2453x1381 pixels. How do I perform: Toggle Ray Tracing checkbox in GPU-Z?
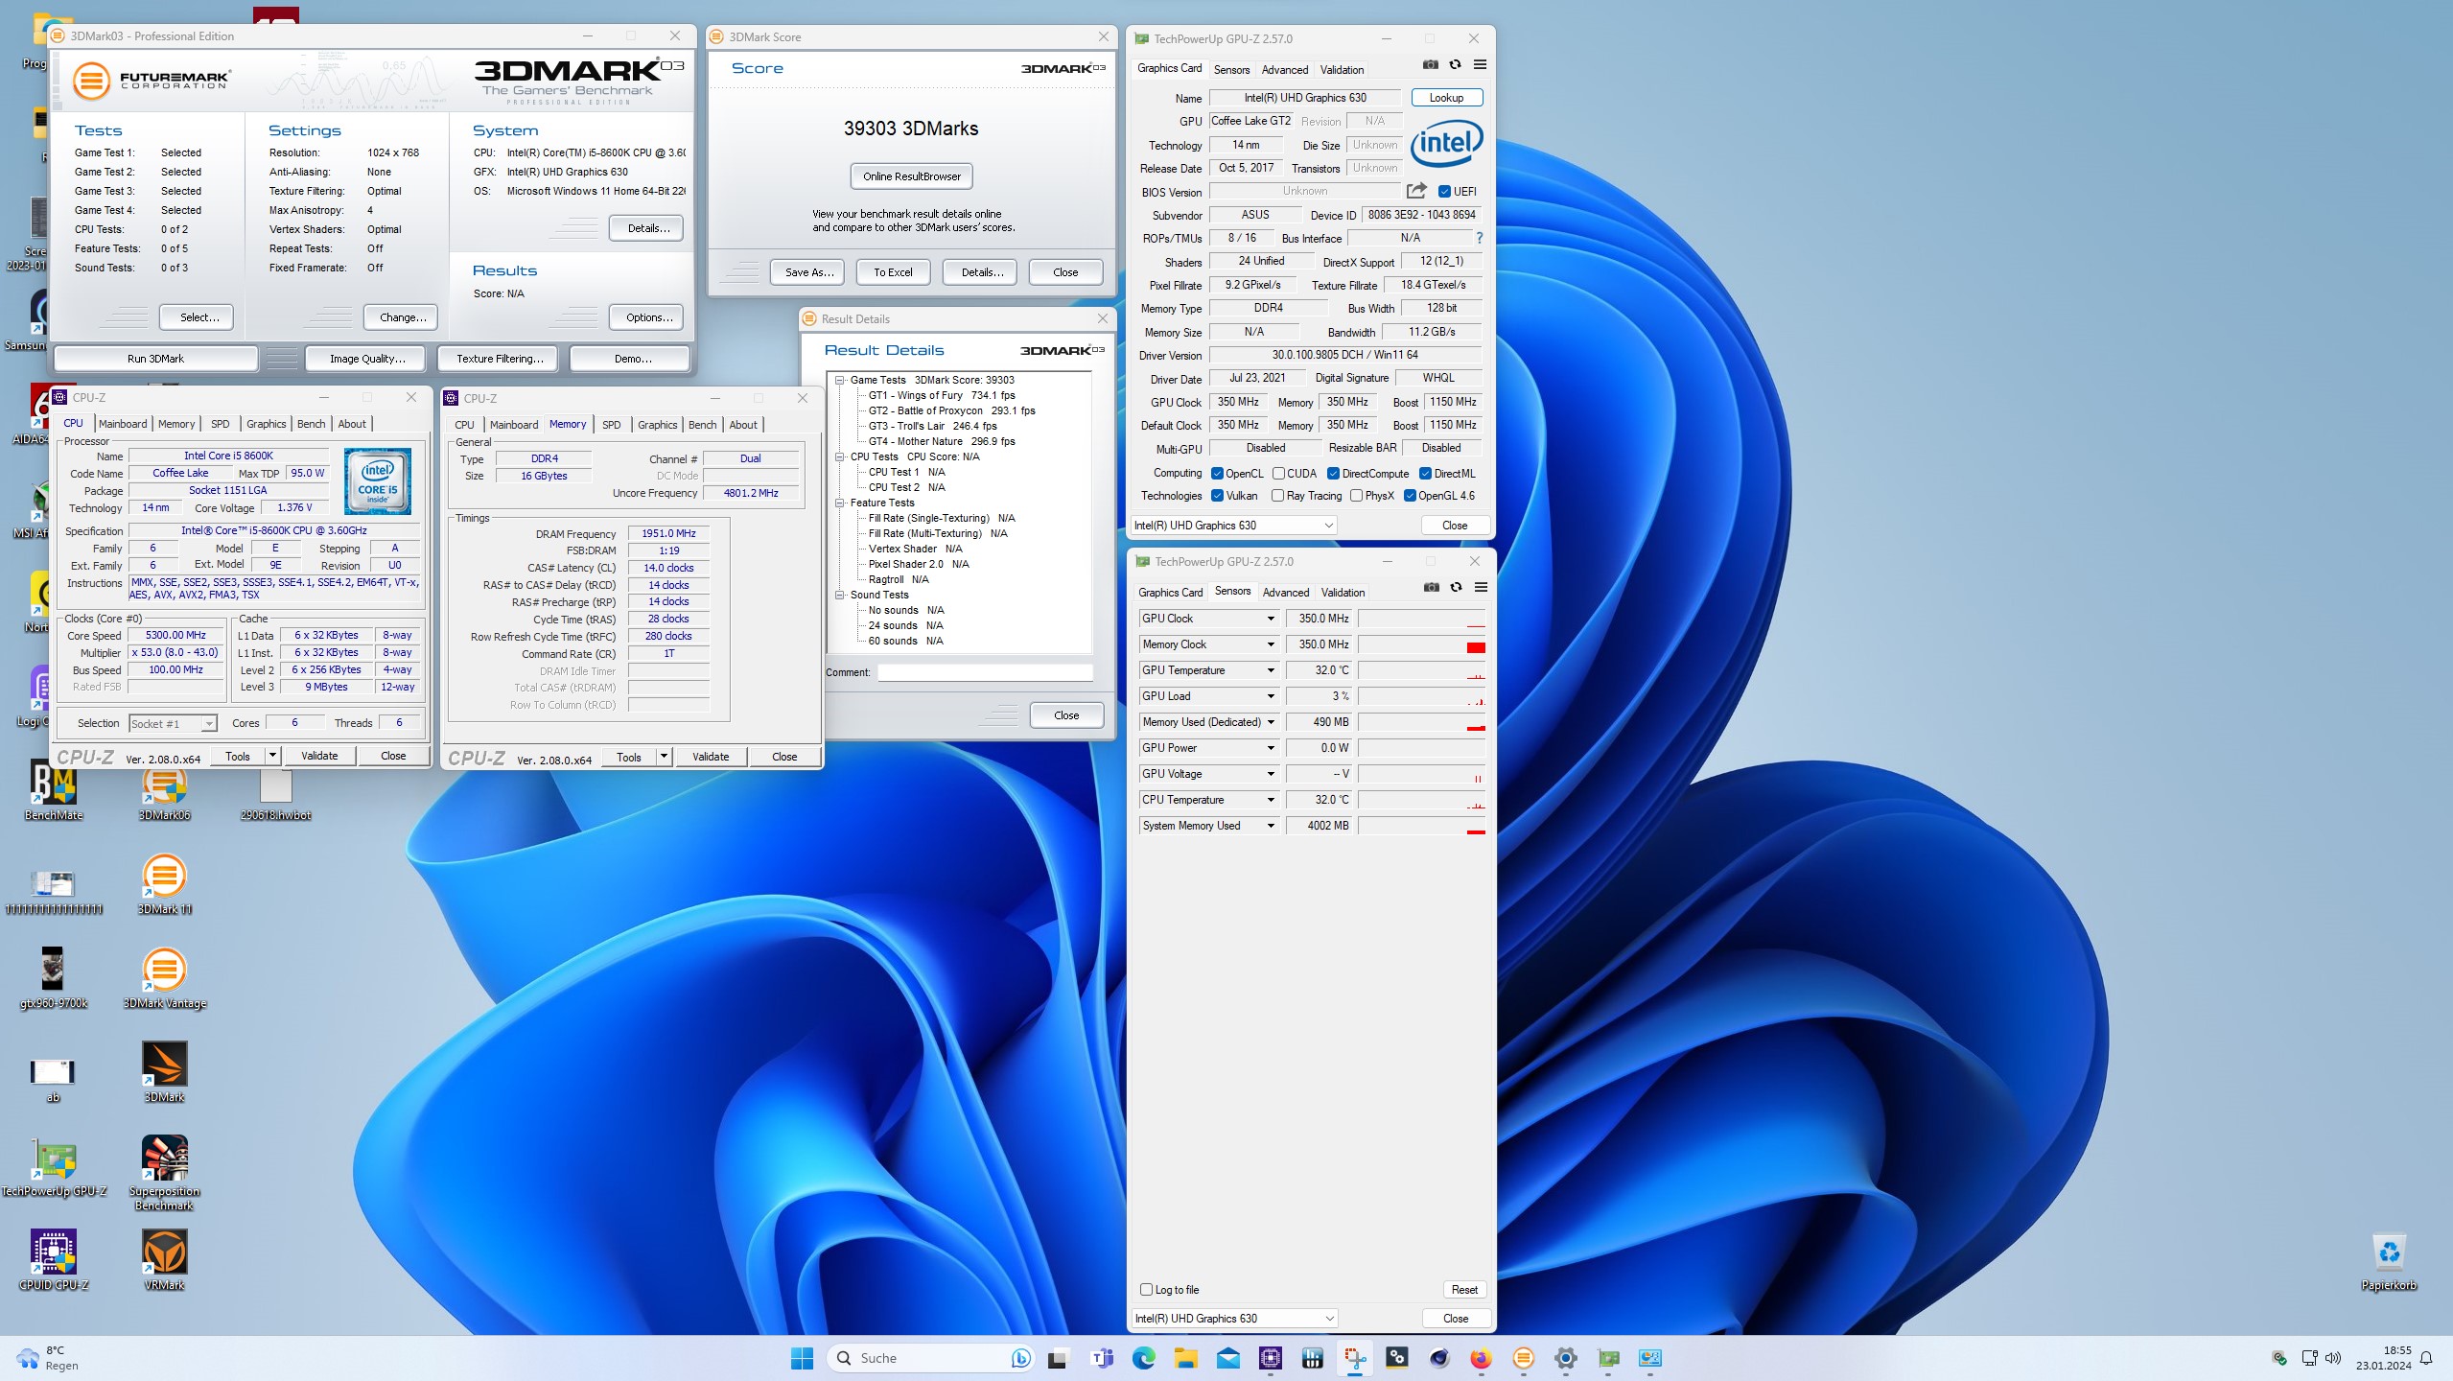pyautogui.click(x=1277, y=496)
